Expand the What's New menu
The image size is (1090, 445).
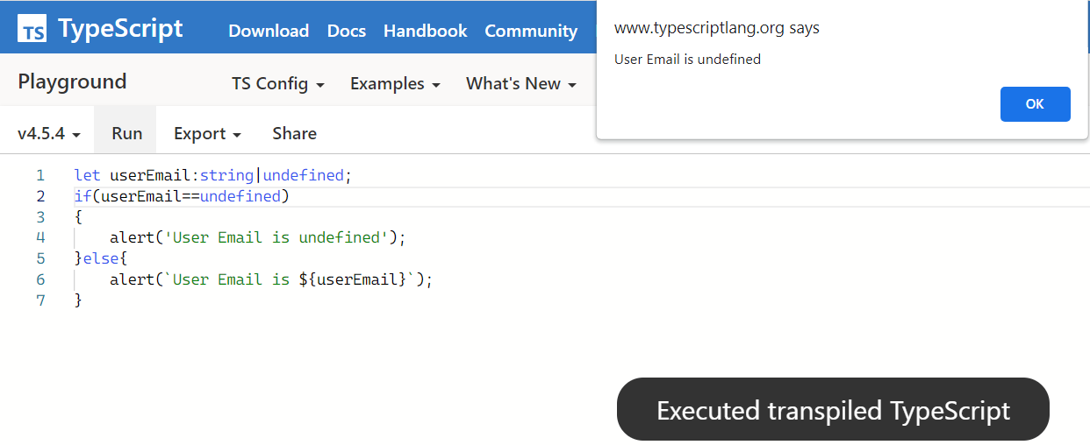521,84
